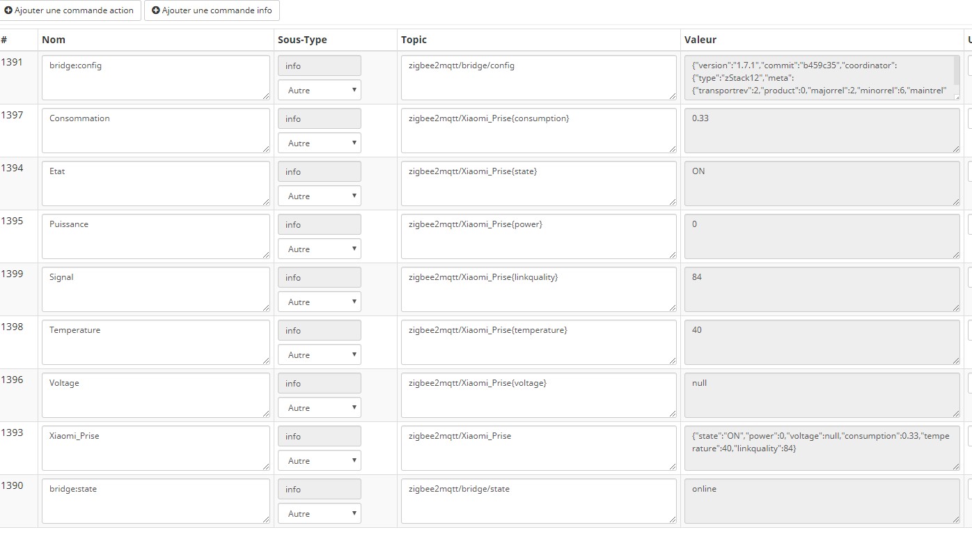Select the Nom field containing "Consommation"
Image resolution: width=972 pixels, height=546 pixels.
point(155,130)
